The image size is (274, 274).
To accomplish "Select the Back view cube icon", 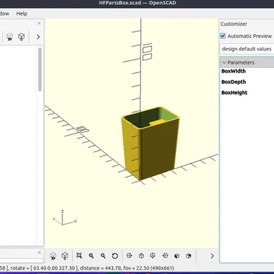I will [188, 256].
